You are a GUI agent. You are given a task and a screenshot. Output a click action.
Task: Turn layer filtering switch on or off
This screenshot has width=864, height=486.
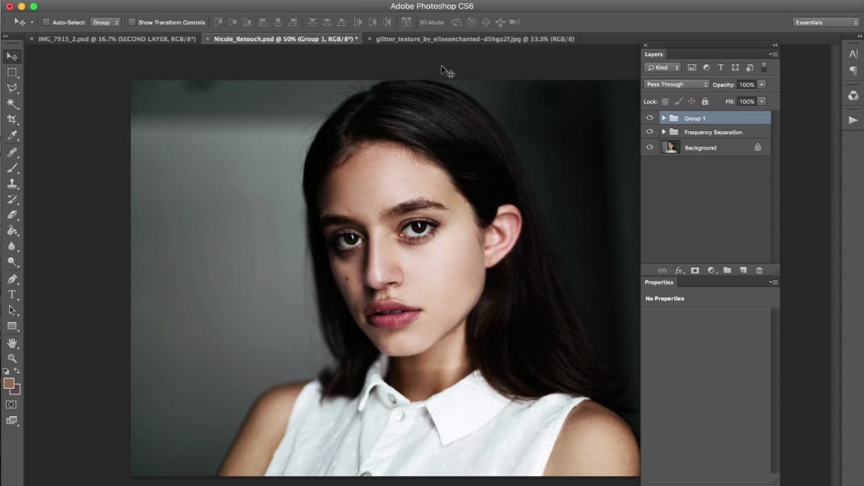[x=764, y=68]
